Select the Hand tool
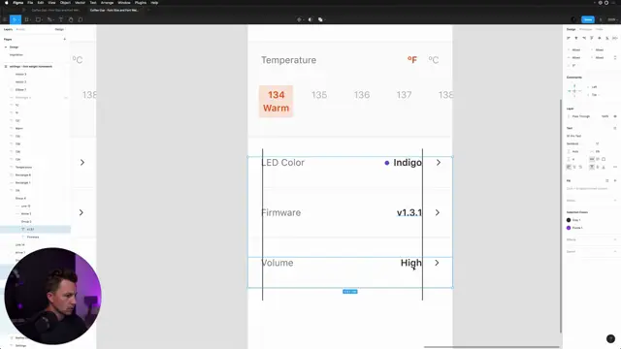The width and height of the screenshot is (621, 349). pyautogui.click(x=71, y=19)
